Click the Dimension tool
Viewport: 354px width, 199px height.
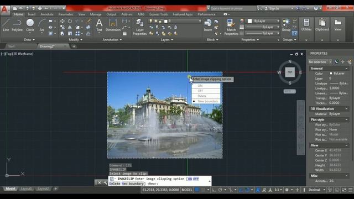coord(113,25)
